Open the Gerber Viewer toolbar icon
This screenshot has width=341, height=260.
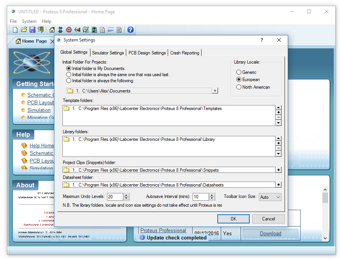pyautogui.click(x=86, y=30)
